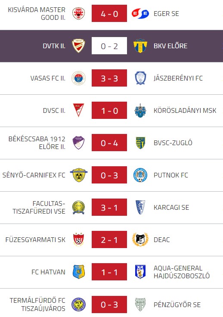223x317 pixels.
Task: Open the DVTK II. team crest
Action: click(79, 46)
